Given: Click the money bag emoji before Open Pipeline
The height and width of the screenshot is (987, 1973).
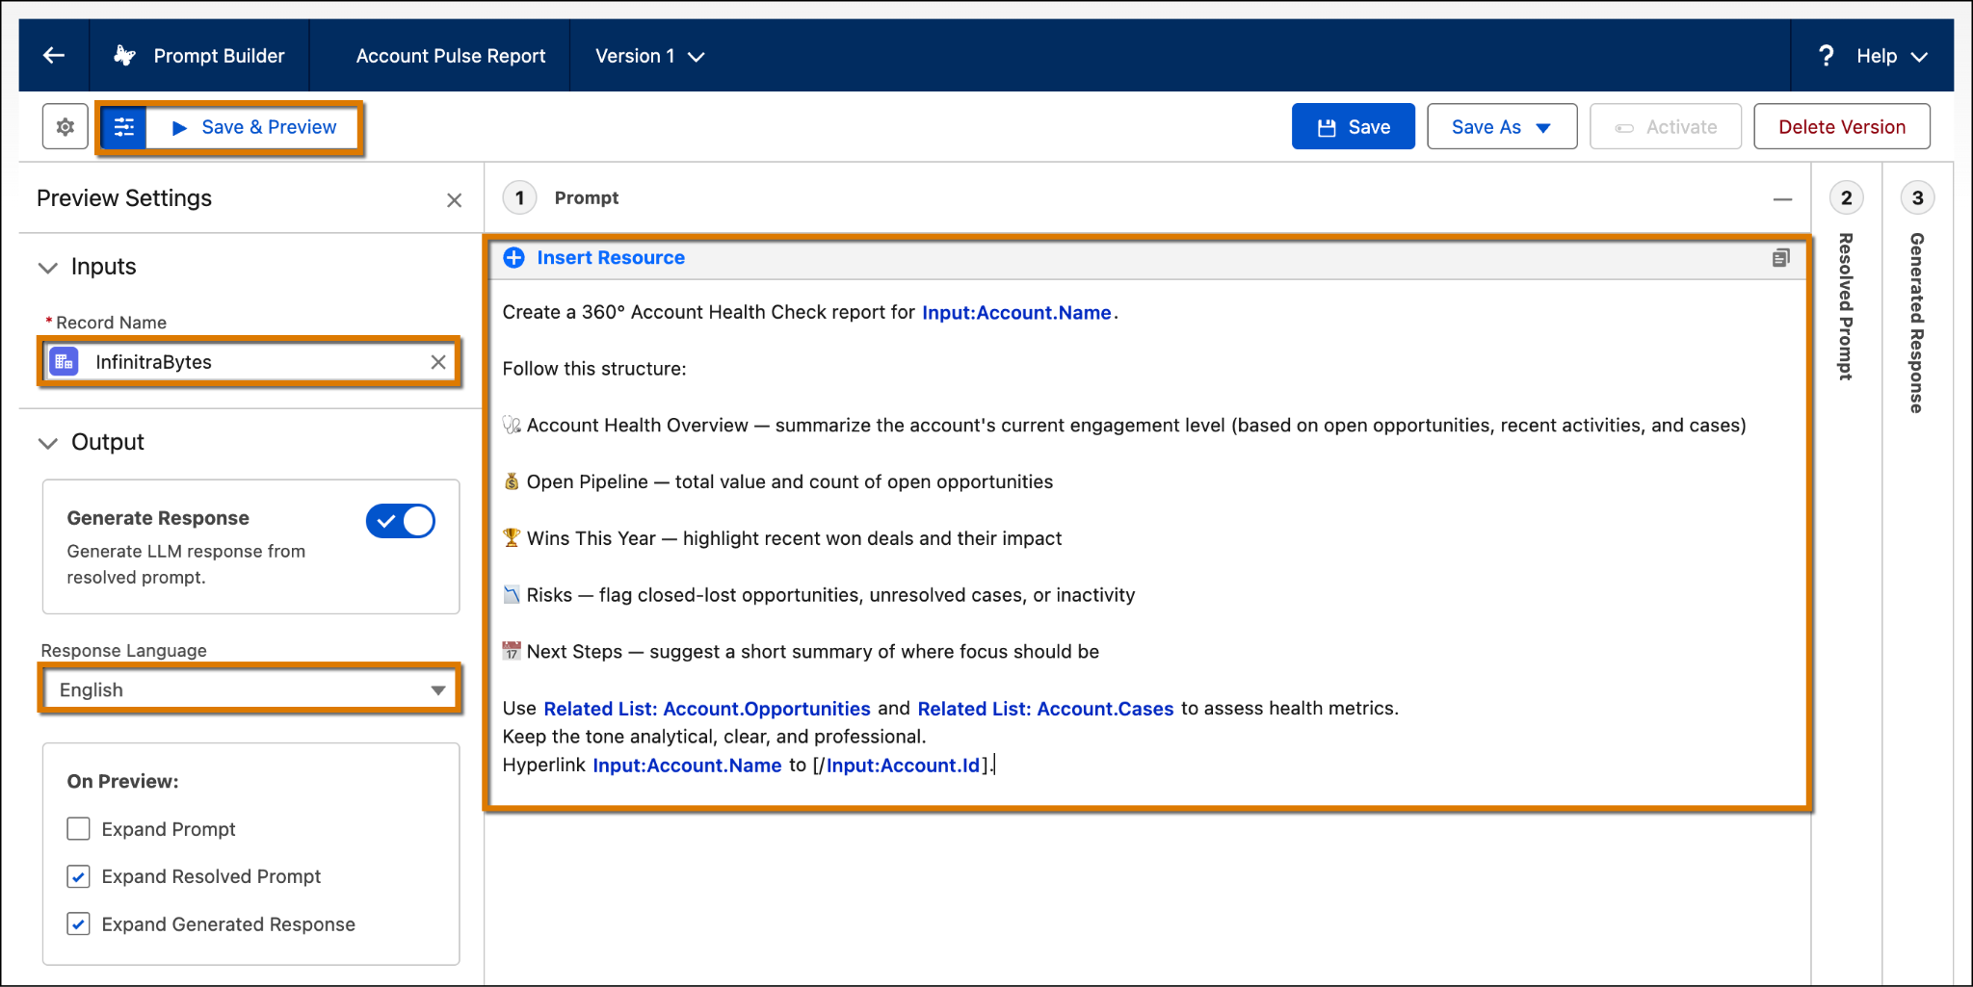Looking at the screenshot, I should 512,481.
